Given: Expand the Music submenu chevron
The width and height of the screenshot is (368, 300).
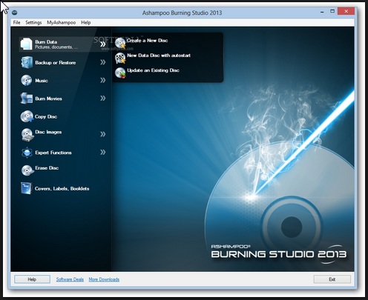Looking at the screenshot, I should click(x=103, y=80).
